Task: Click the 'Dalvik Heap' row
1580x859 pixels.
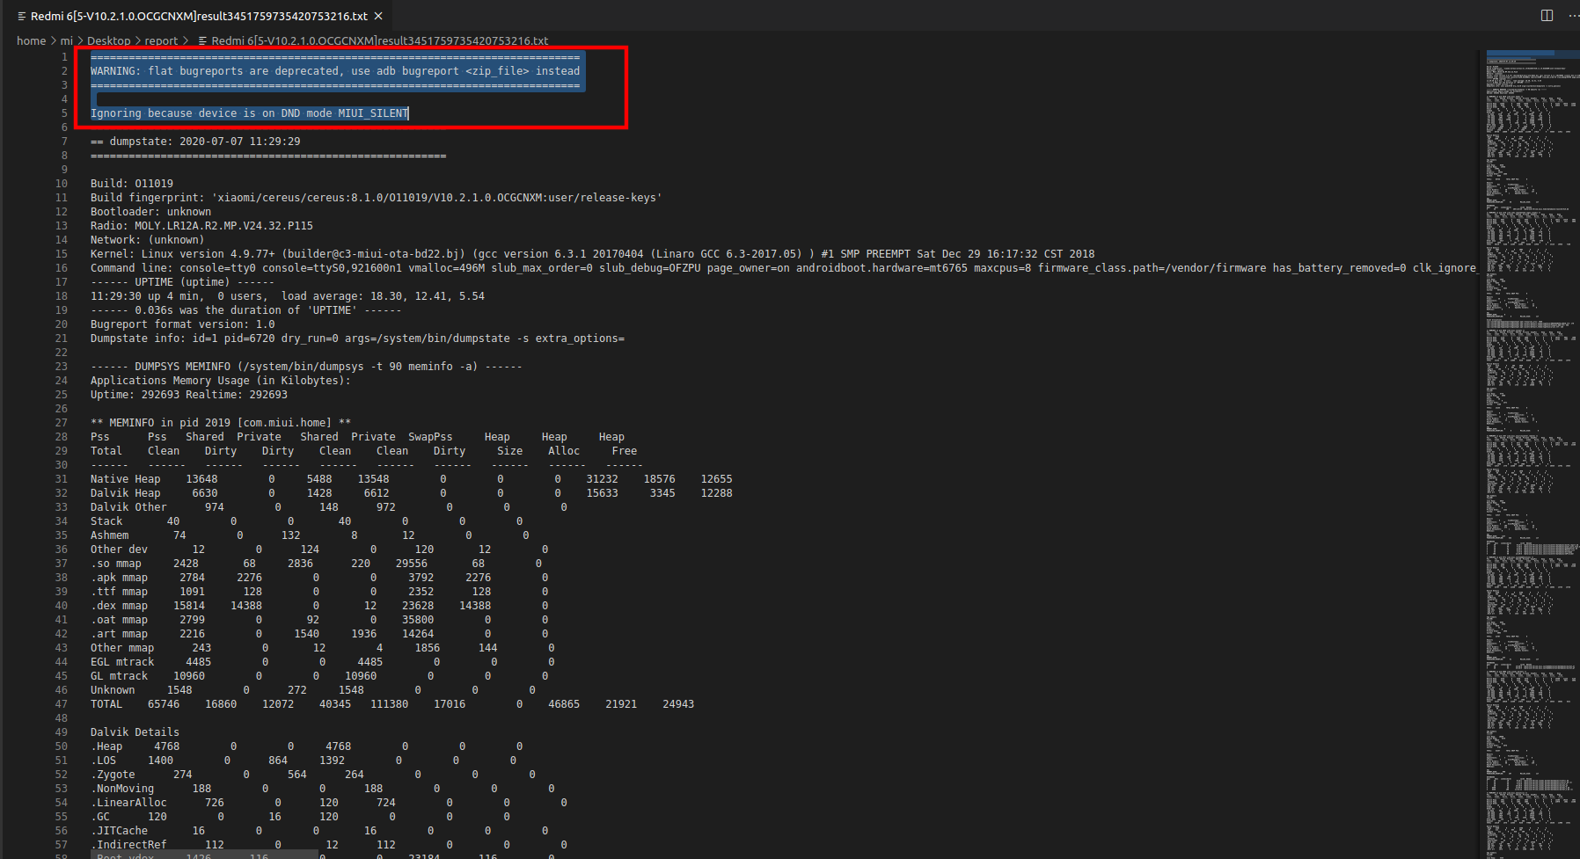Action: coord(411,493)
